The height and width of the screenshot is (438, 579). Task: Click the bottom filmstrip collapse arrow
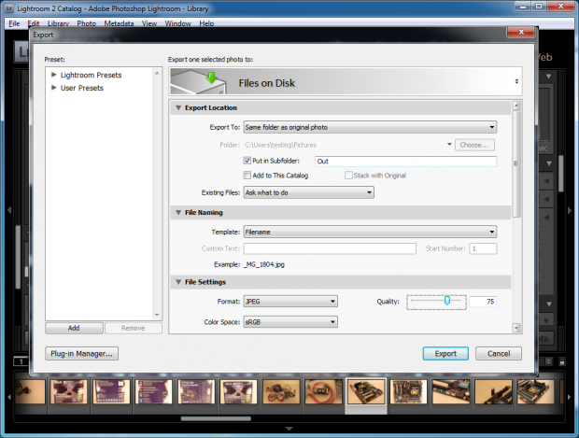tap(289, 429)
